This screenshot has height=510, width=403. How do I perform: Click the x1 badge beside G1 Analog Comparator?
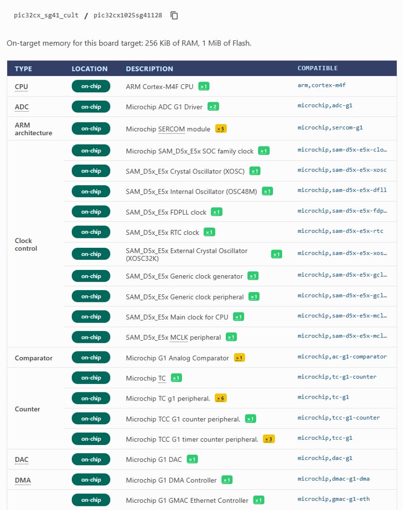239,358
